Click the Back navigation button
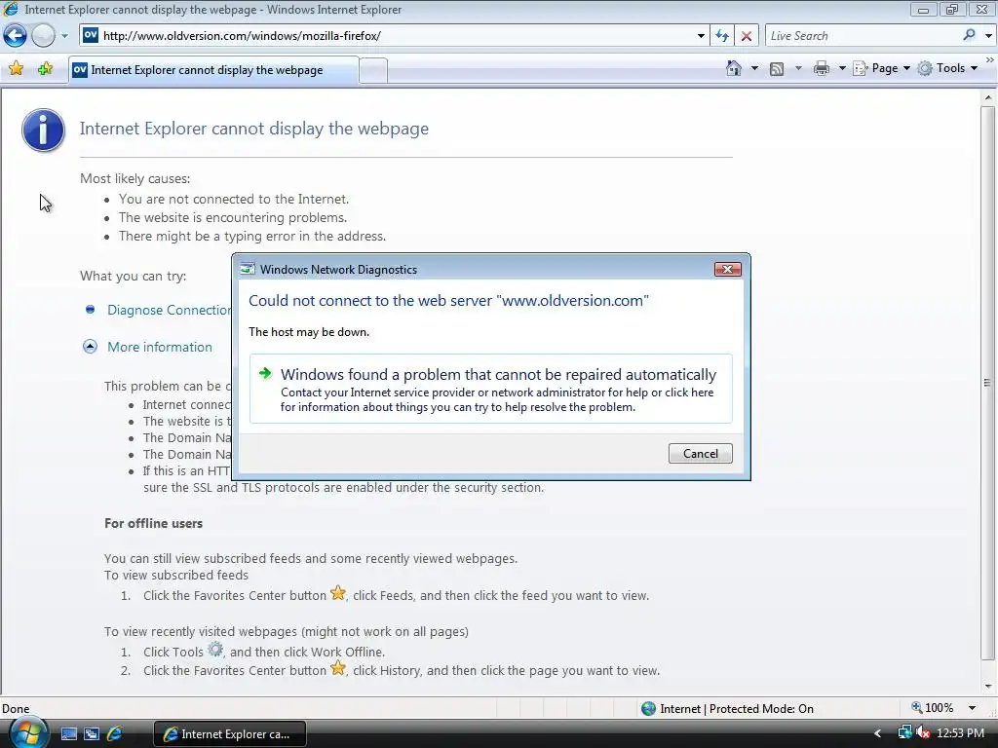Viewport: 998px width, 748px height. coord(16,36)
